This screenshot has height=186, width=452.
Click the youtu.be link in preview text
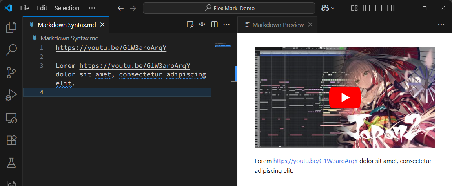click(x=315, y=161)
